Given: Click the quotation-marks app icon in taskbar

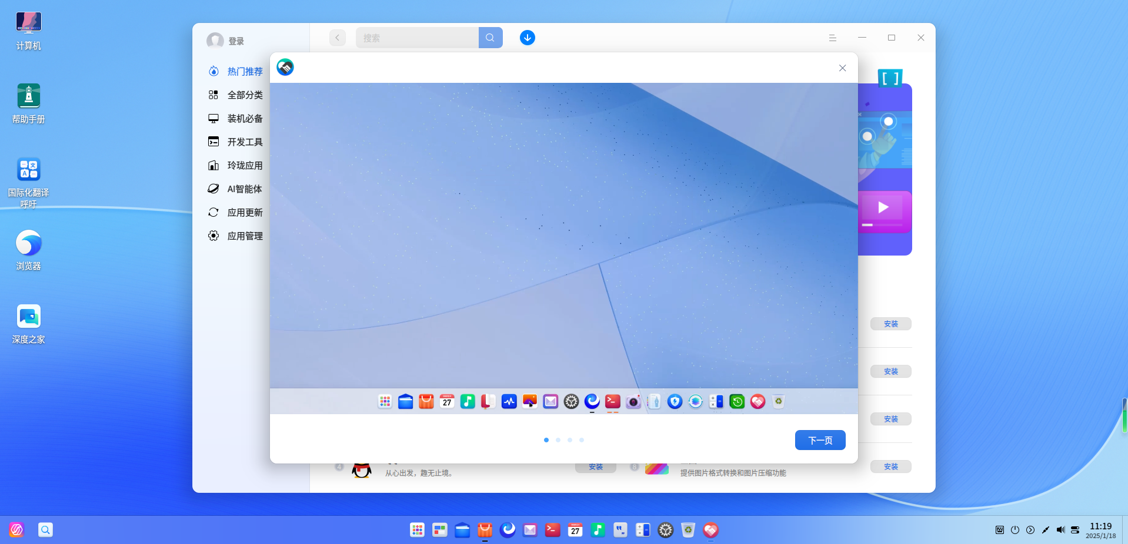Looking at the screenshot, I should pos(620,530).
